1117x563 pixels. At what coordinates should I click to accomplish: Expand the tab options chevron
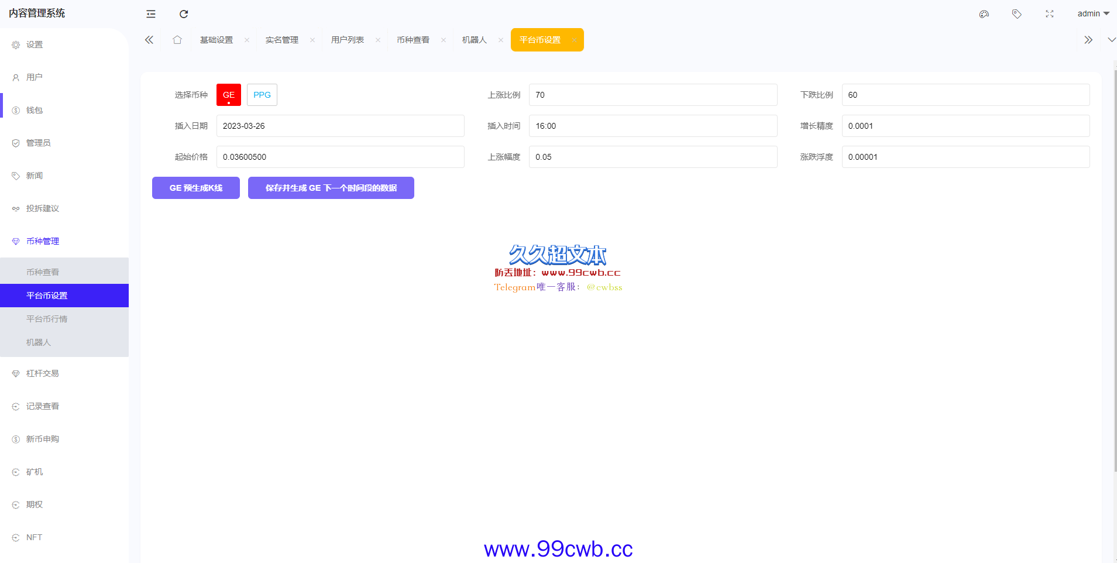pyautogui.click(x=1111, y=40)
